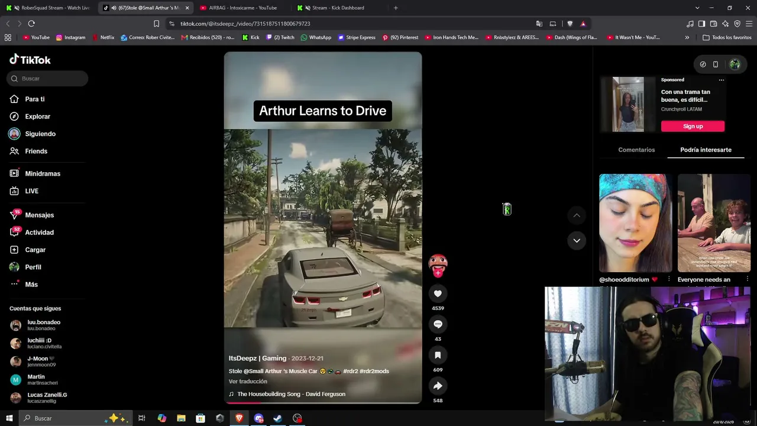
Task: Bookmark this page in the address bar
Action: pos(156,24)
